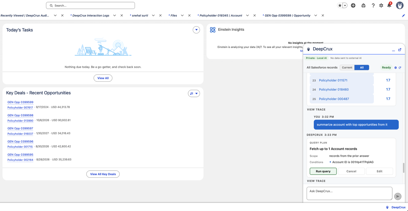Image resolution: width=408 pixels, height=211 pixels.
Task: Open the Policyholder 018345 Account tab
Action: click(220, 16)
